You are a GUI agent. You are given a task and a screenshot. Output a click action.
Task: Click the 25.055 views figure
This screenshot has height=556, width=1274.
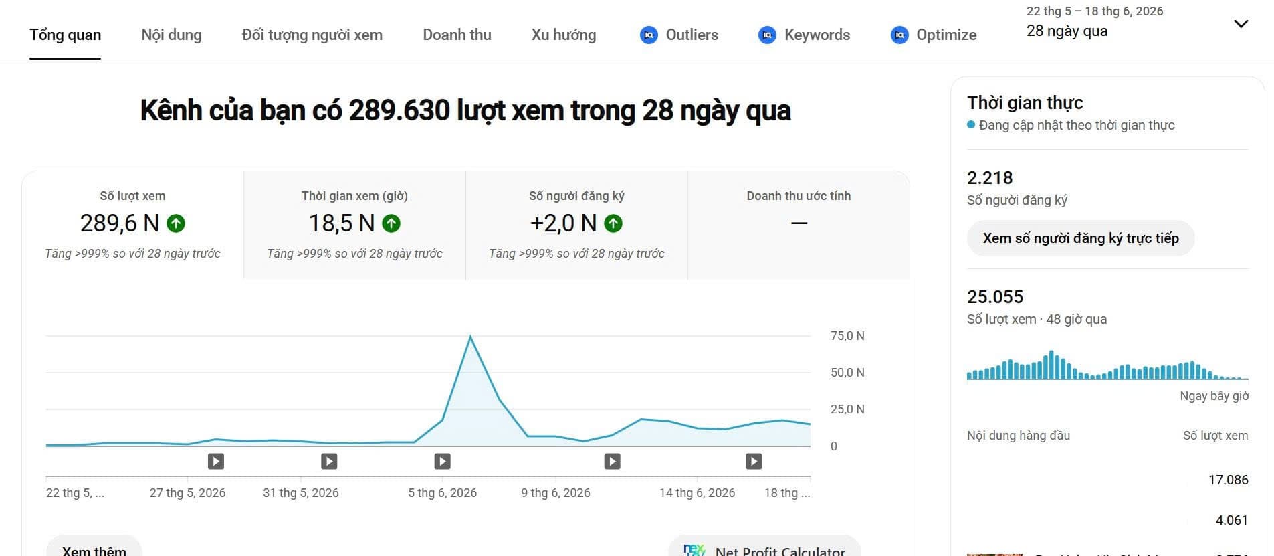click(x=995, y=297)
